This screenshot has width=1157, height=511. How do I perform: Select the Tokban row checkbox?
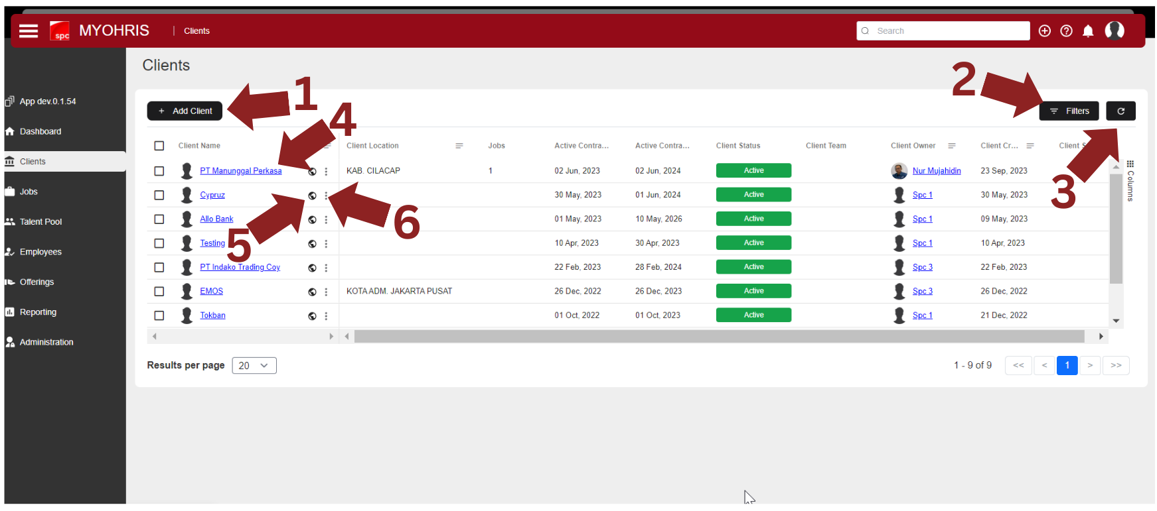click(159, 316)
